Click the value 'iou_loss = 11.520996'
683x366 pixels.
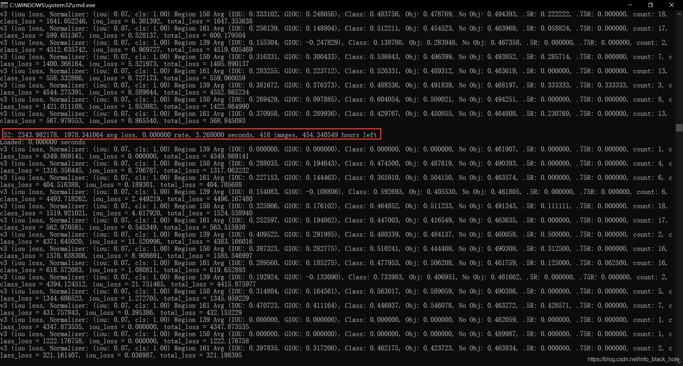[125, 242]
